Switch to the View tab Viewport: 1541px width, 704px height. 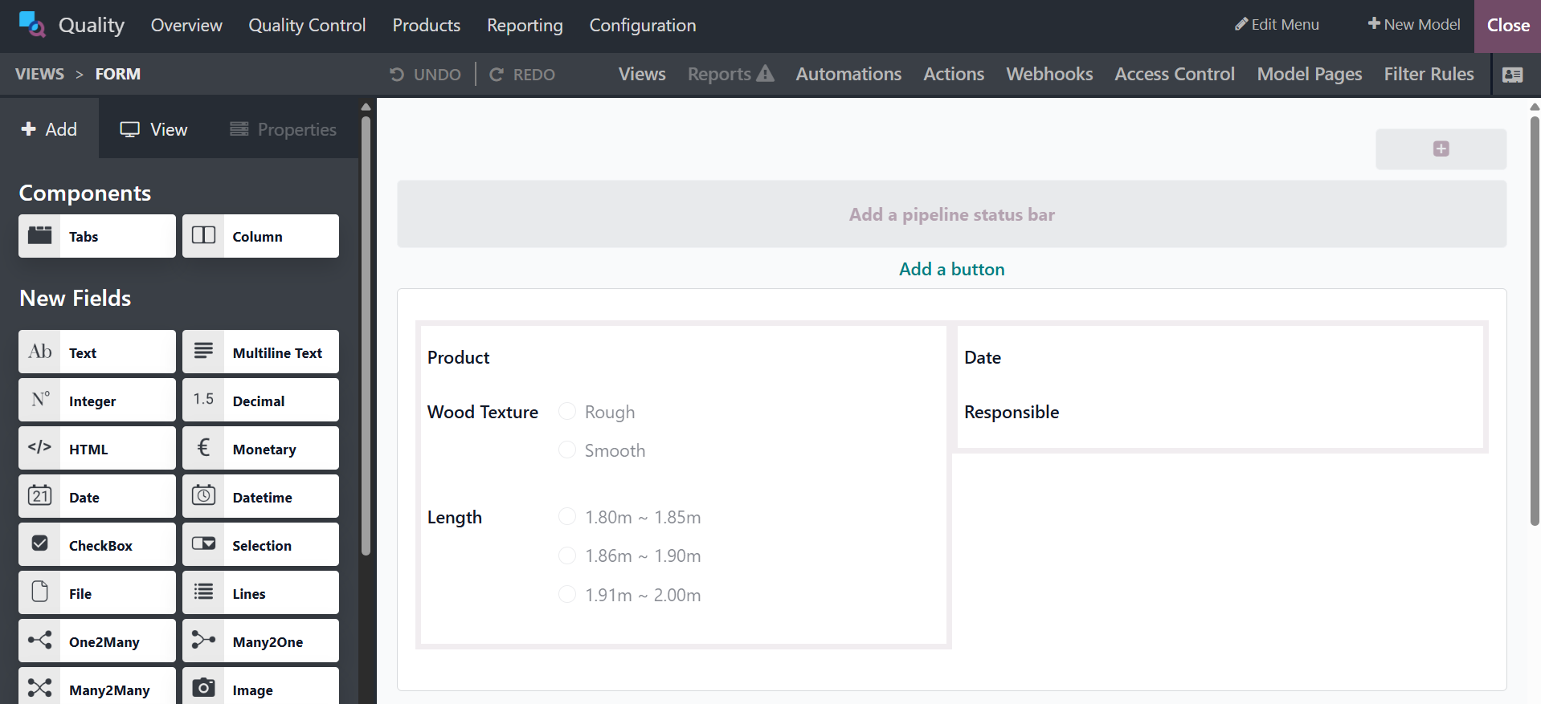click(x=153, y=129)
